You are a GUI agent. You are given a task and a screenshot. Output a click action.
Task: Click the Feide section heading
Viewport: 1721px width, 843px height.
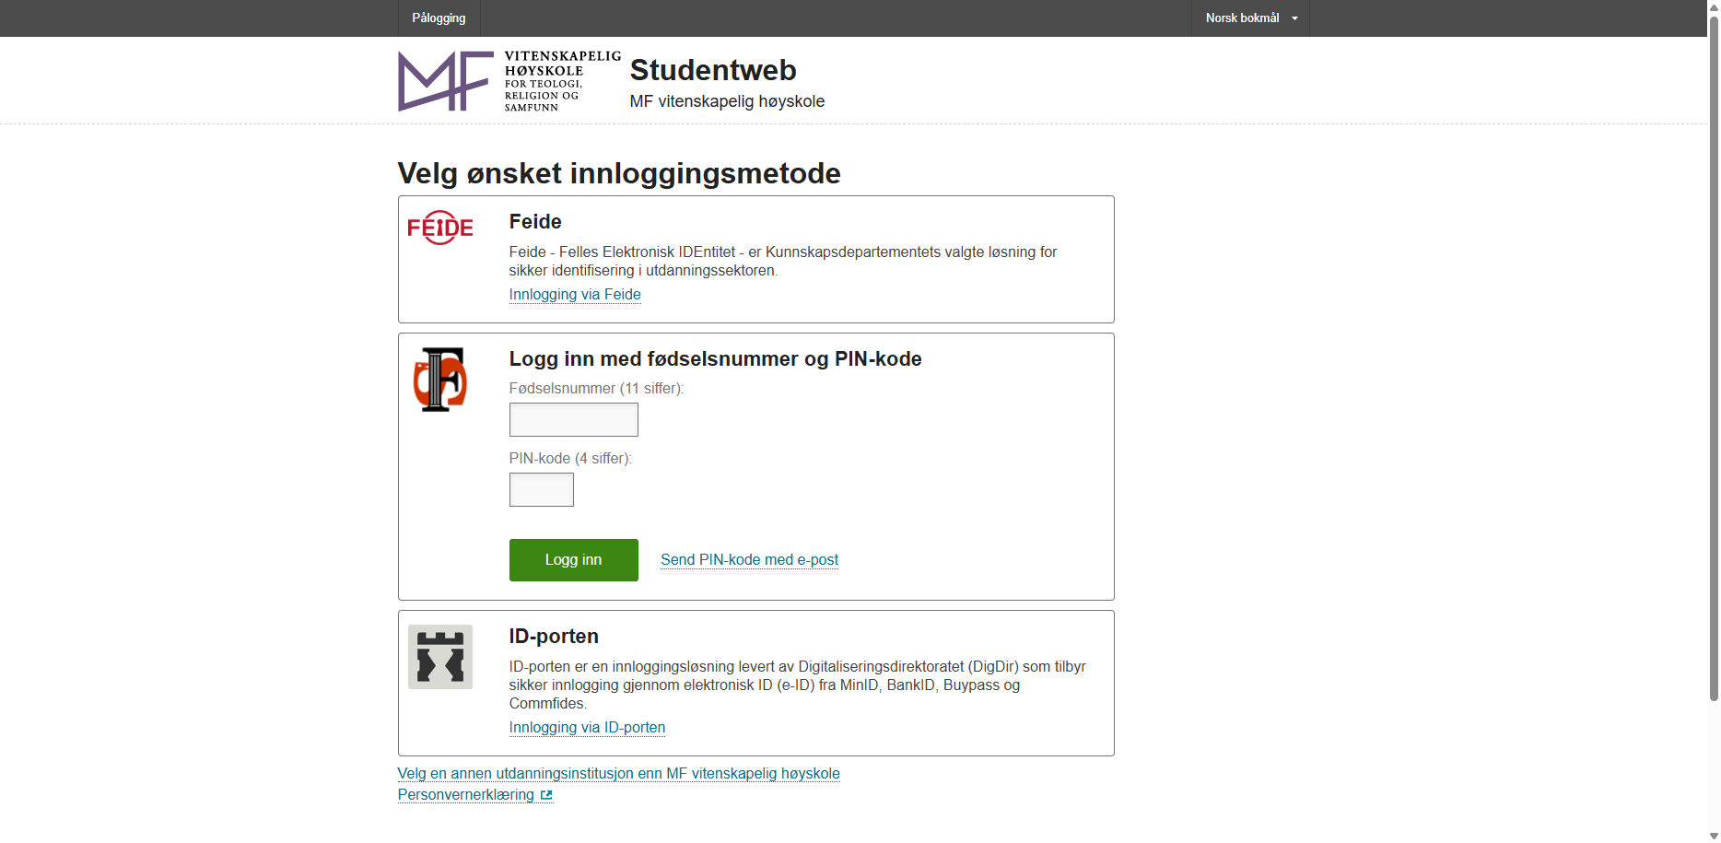point(535,222)
